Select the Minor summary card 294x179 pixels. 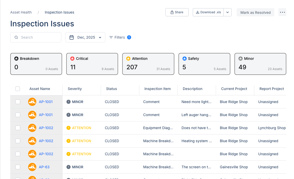point(260,64)
